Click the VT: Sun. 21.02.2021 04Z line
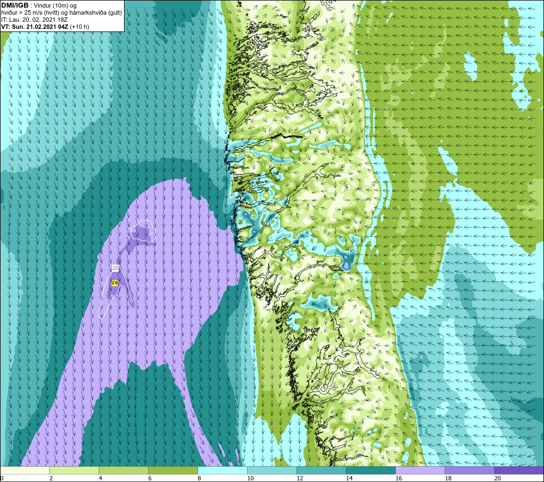544x482 pixels. (45, 27)
